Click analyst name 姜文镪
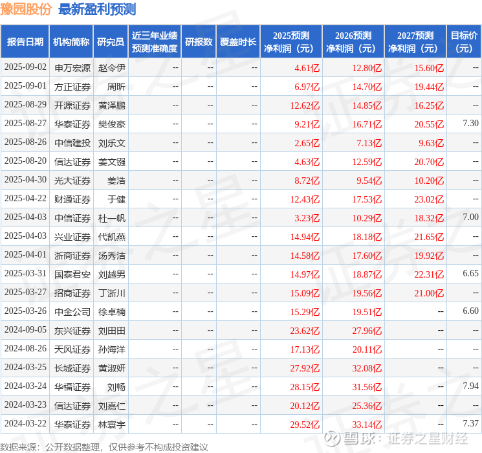 (111, 162)
